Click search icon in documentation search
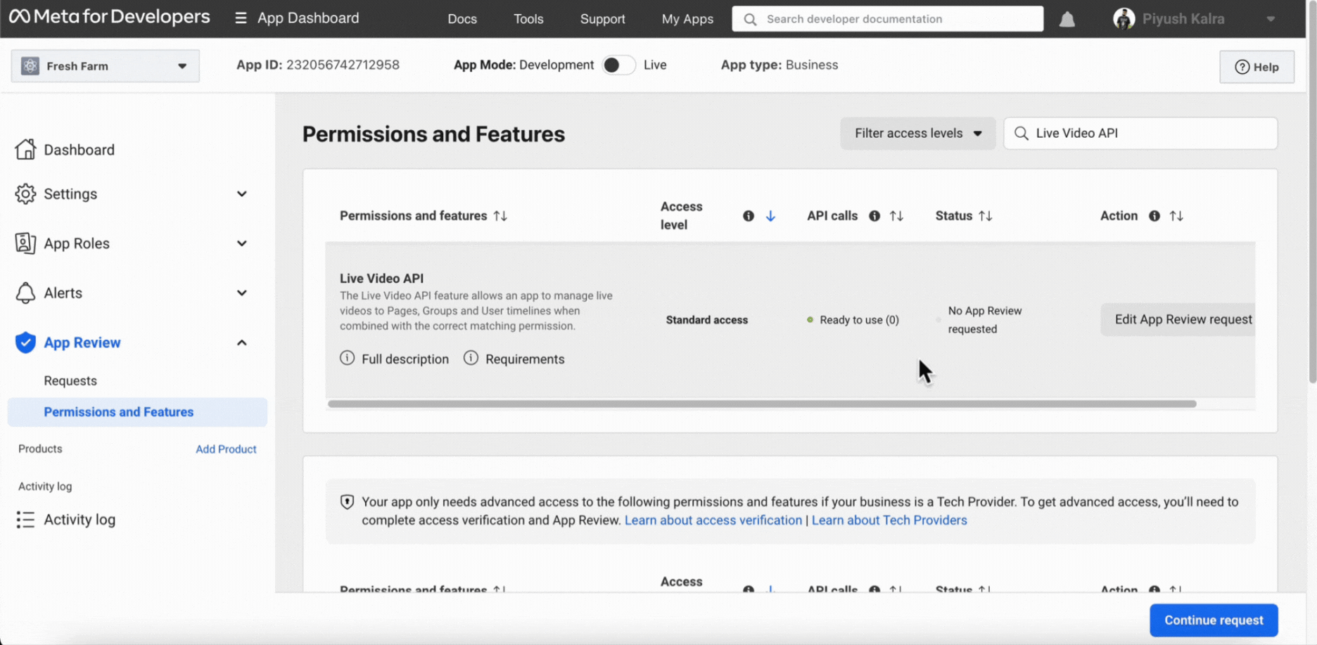 click(x=750, y=19)
